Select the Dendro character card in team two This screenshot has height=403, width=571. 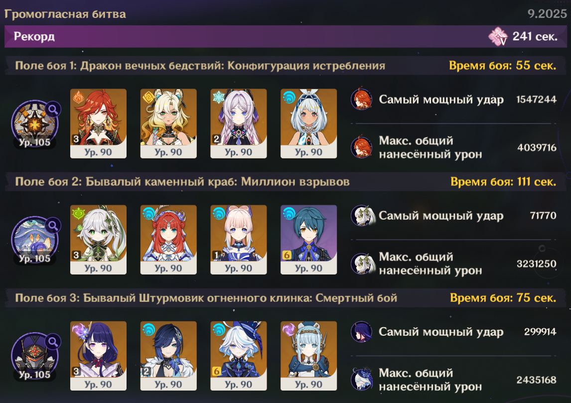click(98, 240)
